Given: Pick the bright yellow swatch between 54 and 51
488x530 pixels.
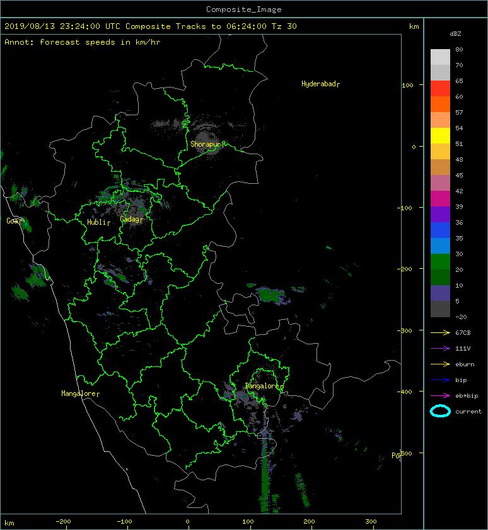Looking at the screenshot, I should click(x=440, y=136).
